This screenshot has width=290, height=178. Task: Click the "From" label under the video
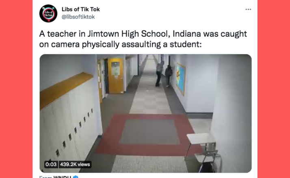coord(45,177)
